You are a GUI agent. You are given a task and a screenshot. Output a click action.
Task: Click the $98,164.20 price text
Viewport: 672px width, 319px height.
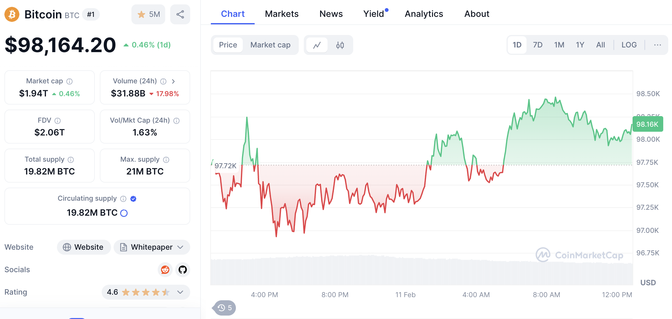point(60,45)
